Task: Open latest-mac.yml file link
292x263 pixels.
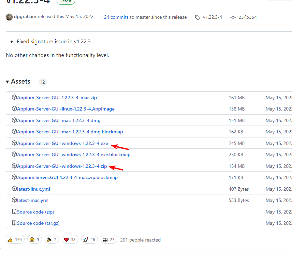Action: [x=33, y=201]
